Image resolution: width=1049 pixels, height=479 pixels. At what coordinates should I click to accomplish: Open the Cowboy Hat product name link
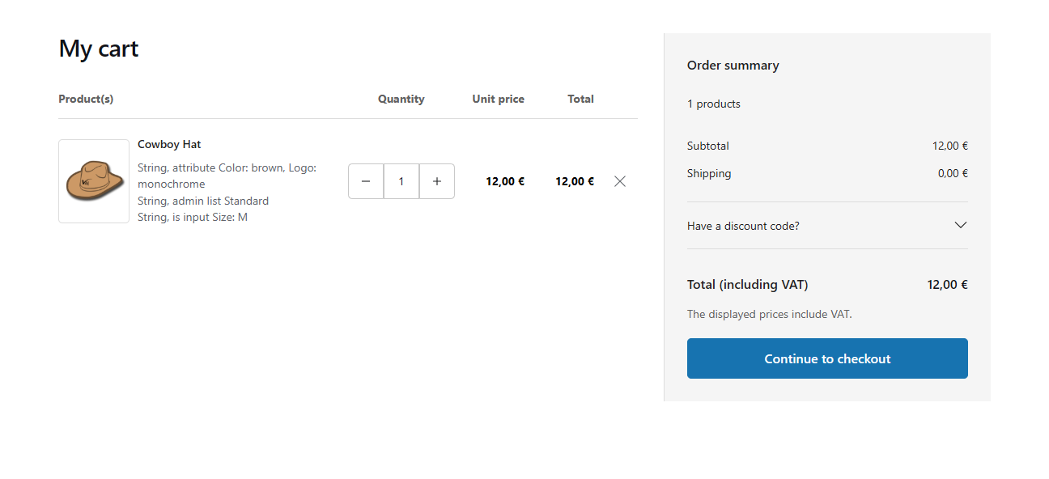169,144
